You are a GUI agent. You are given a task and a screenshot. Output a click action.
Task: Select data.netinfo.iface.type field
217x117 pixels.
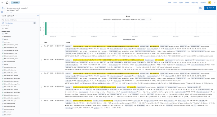coord(10,101)
